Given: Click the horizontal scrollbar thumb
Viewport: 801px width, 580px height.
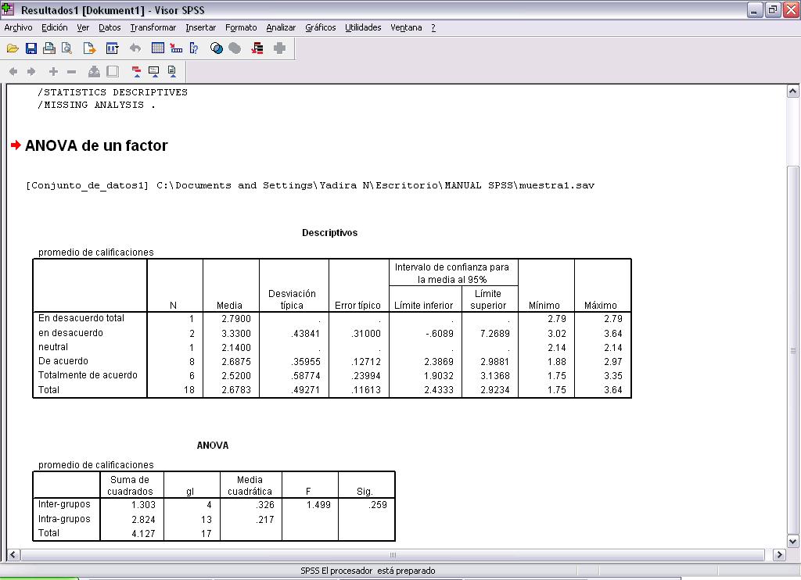Looking at the screenshot, I should (x=393, y=554).
